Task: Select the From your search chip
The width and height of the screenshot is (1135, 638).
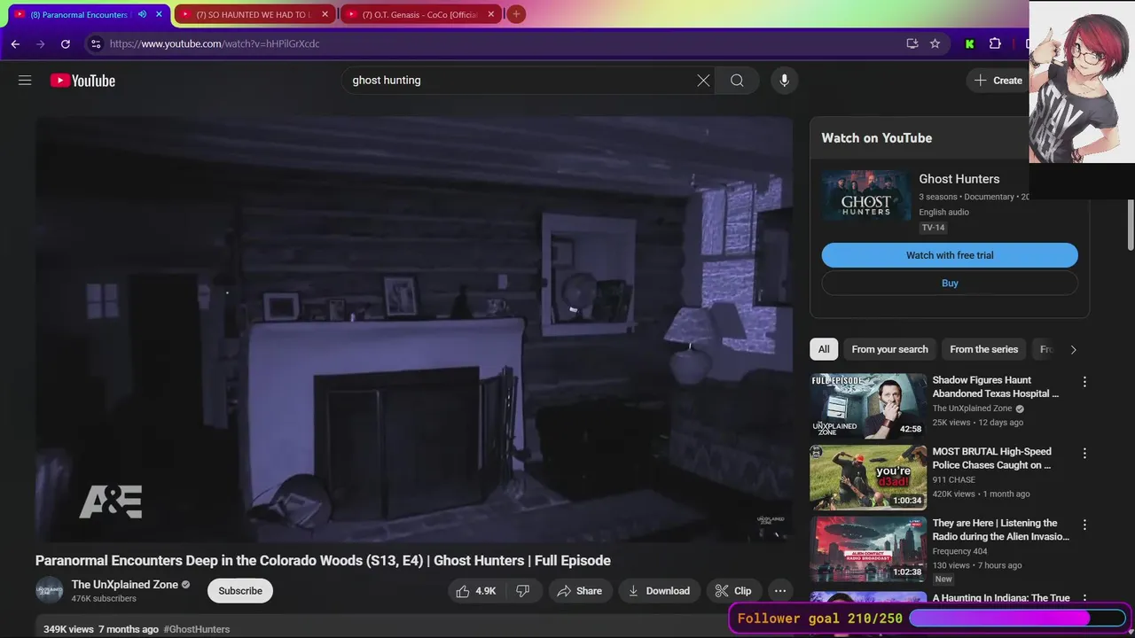Action: click(x=889, y=349)
